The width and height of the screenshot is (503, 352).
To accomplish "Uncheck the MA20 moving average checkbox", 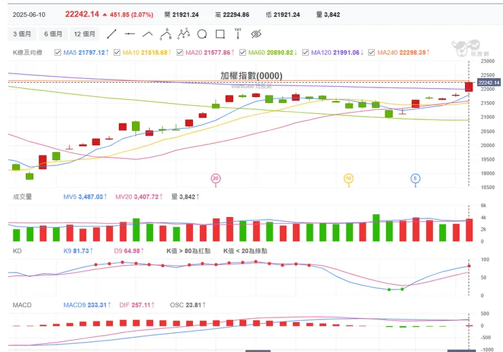I will point(180,52).
